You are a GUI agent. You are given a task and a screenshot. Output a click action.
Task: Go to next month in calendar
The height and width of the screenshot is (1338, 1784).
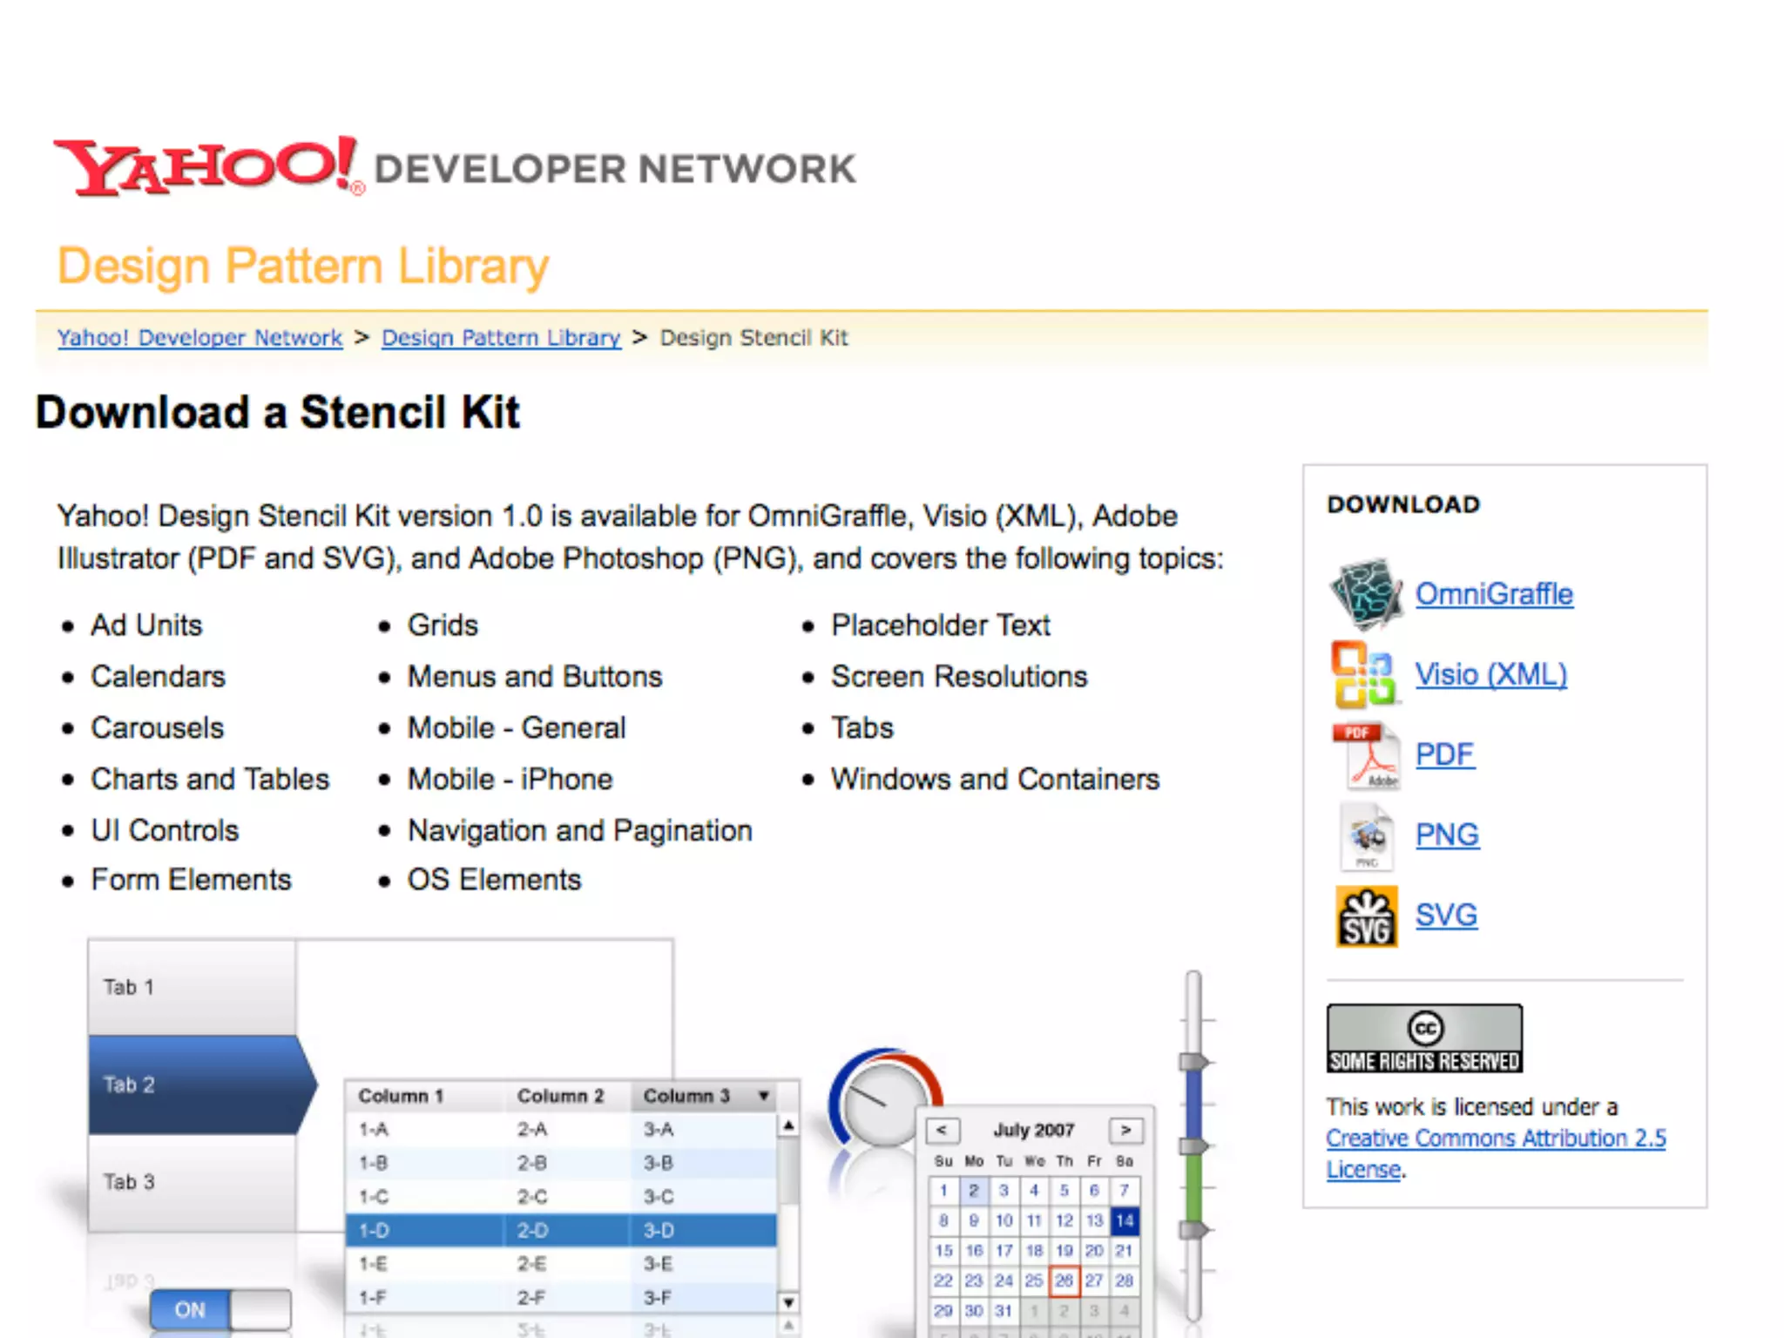tap(1125, 1130)
